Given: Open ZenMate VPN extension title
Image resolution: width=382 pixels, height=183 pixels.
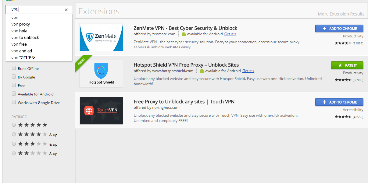Looking at the screenshot, I should [185, 28].
